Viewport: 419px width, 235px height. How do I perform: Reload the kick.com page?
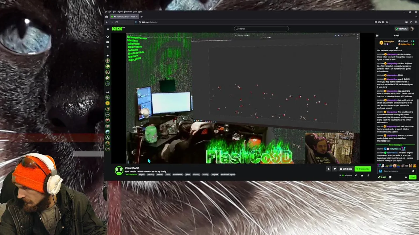(x=116, y=22)
